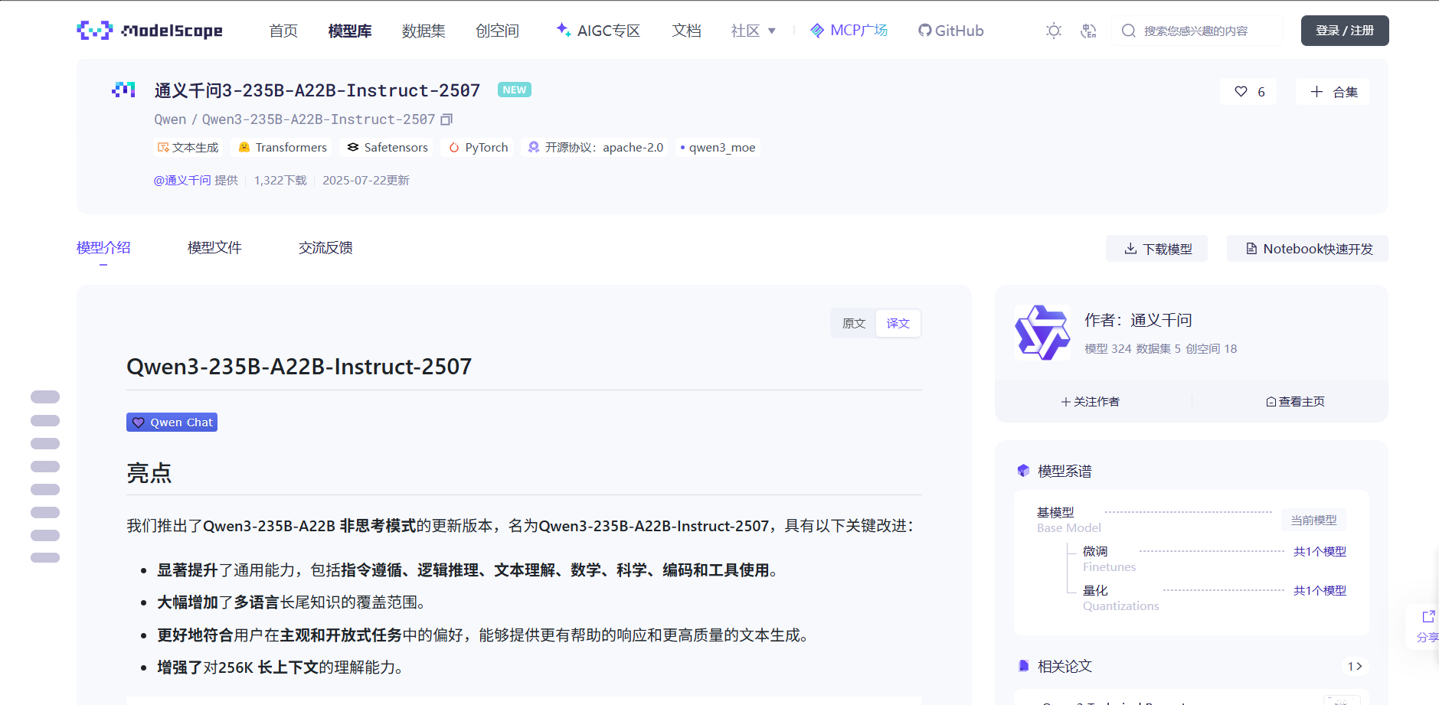
Task: Click the 下载模型 download button
Action: (x=1156, y=248)
